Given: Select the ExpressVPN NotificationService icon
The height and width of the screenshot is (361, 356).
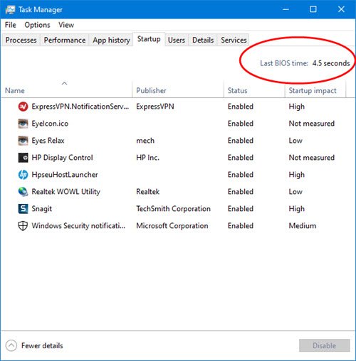Looking at the screenshot, I should point(23,107).
